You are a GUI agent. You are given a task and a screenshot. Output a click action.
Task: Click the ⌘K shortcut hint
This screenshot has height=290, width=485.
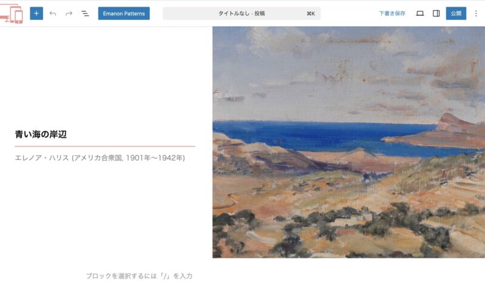[311, 13]
